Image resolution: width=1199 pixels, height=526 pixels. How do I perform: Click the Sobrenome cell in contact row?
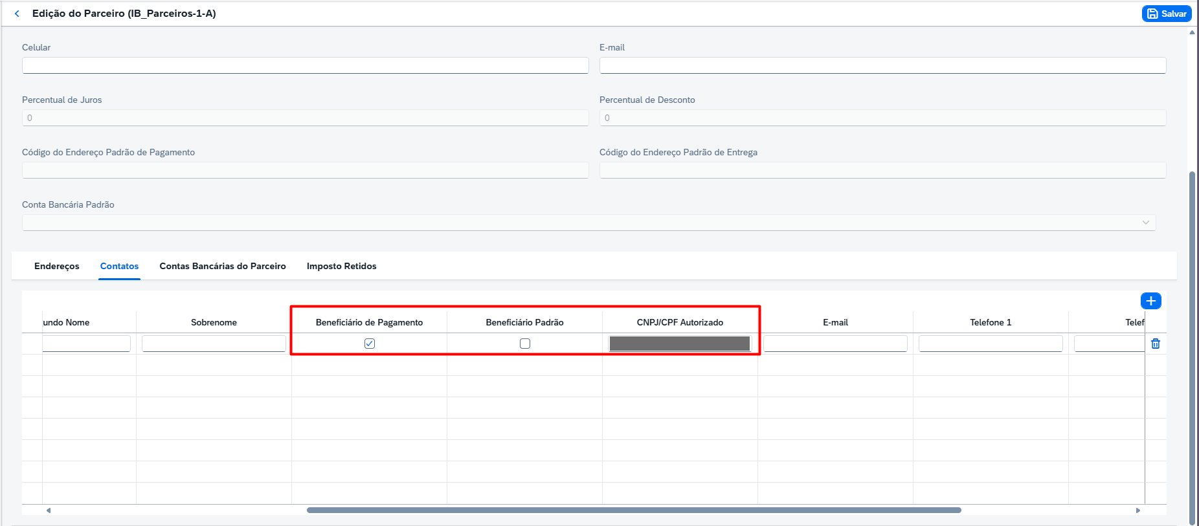pos(214,344)
